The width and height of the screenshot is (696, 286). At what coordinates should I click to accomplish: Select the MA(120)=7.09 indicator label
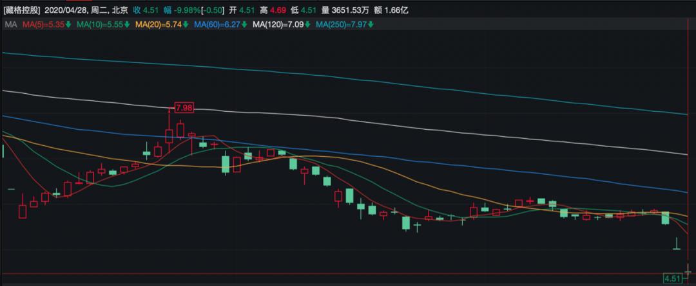(x=278, y=25)
